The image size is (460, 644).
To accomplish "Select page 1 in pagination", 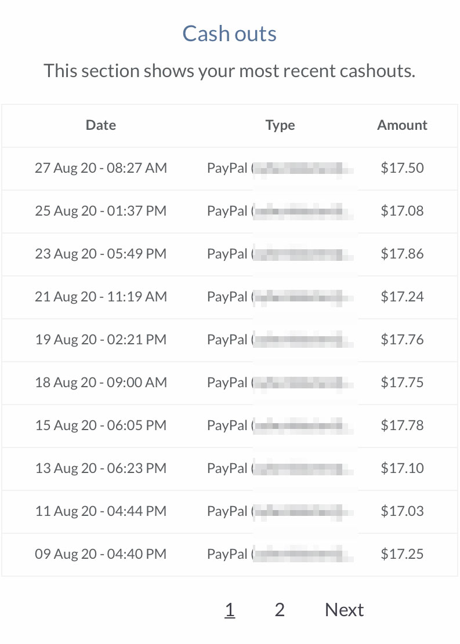I will click(x=230, y=610).
